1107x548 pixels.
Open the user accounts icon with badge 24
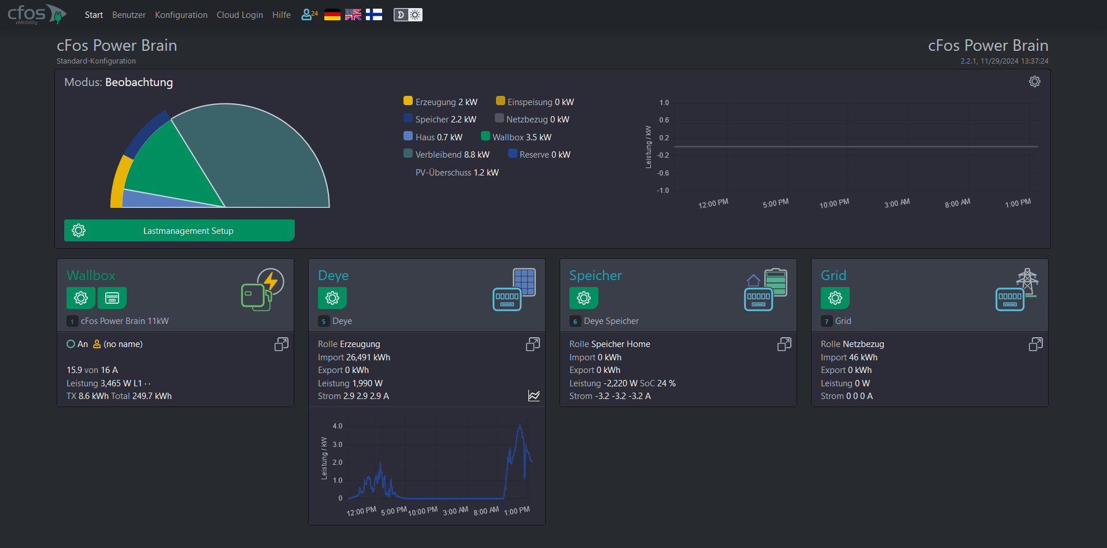[310, 15]
